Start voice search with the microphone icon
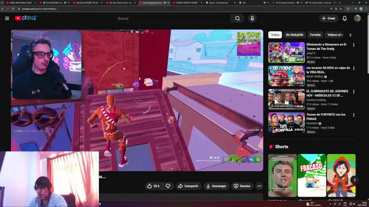This screenshot has width=369, height=207. coord(252,18)
